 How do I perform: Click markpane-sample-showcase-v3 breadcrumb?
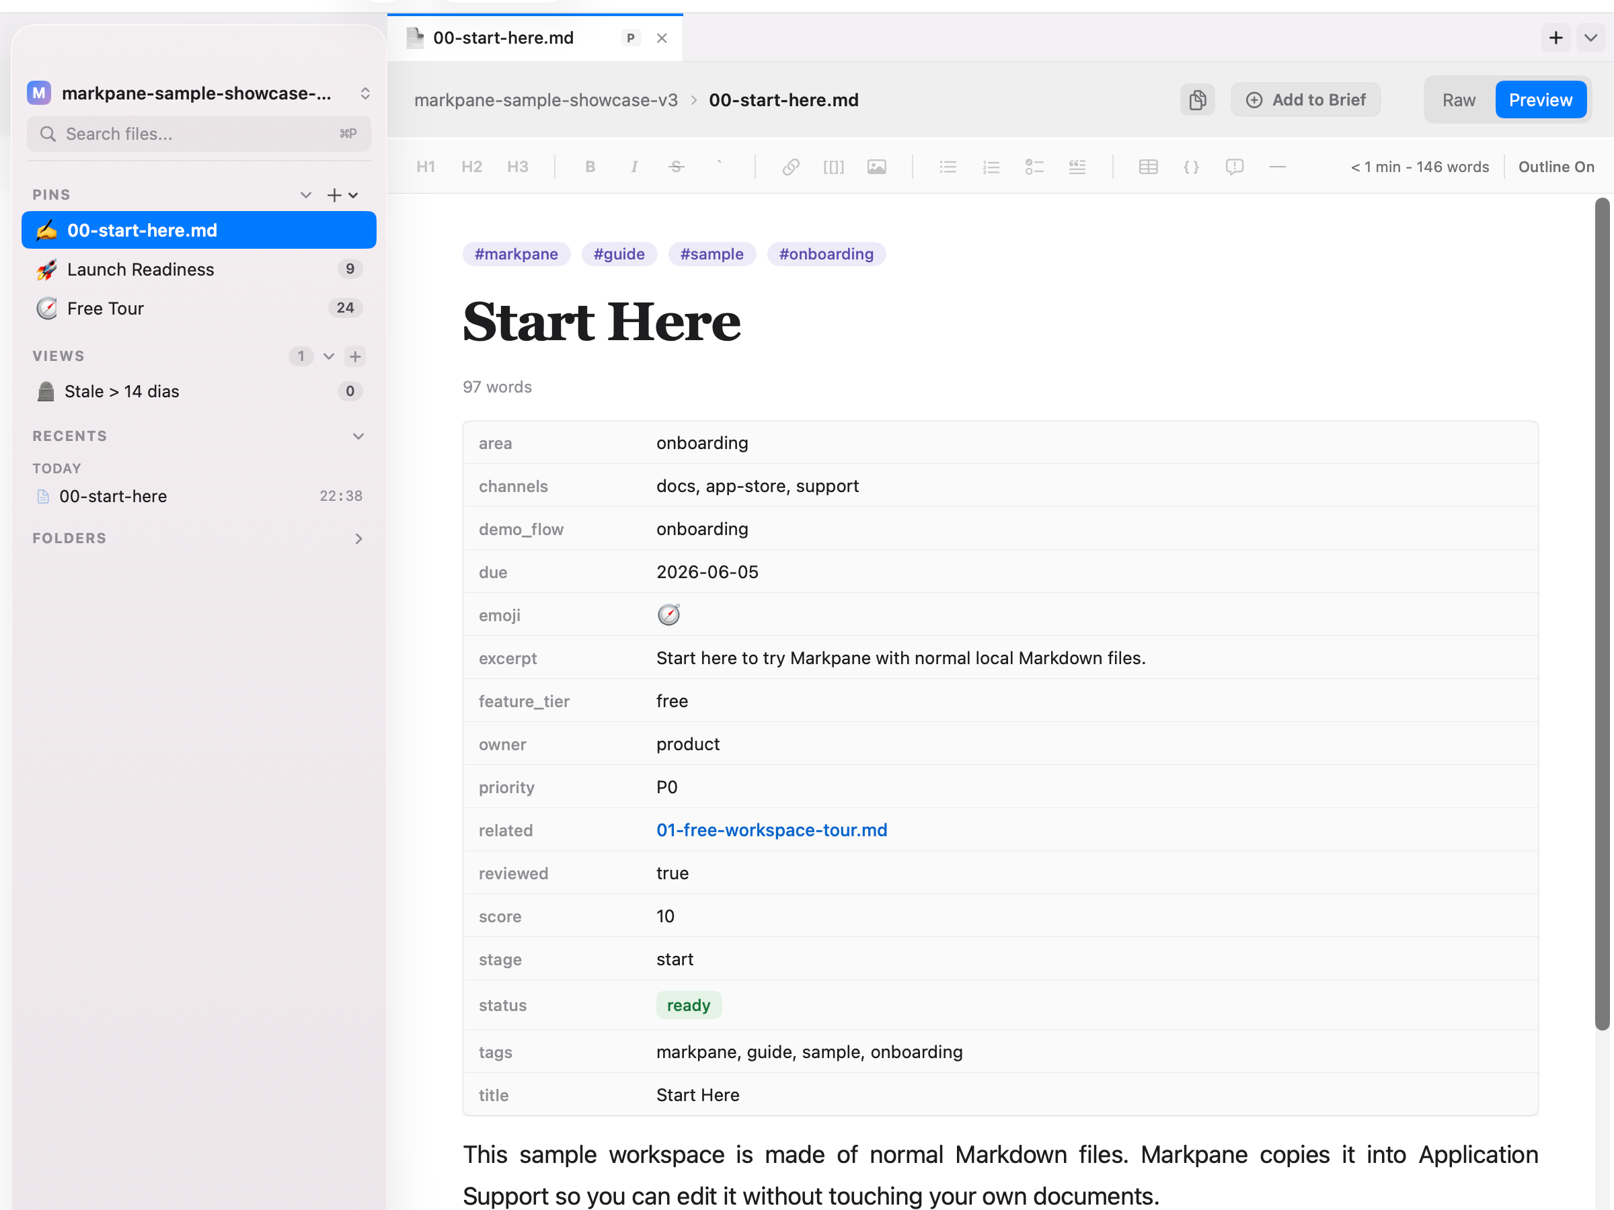(546, 100)
